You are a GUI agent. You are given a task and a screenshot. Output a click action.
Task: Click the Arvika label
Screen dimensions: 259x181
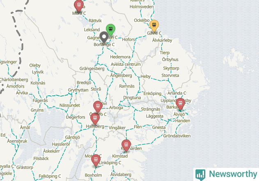[22, 93]
